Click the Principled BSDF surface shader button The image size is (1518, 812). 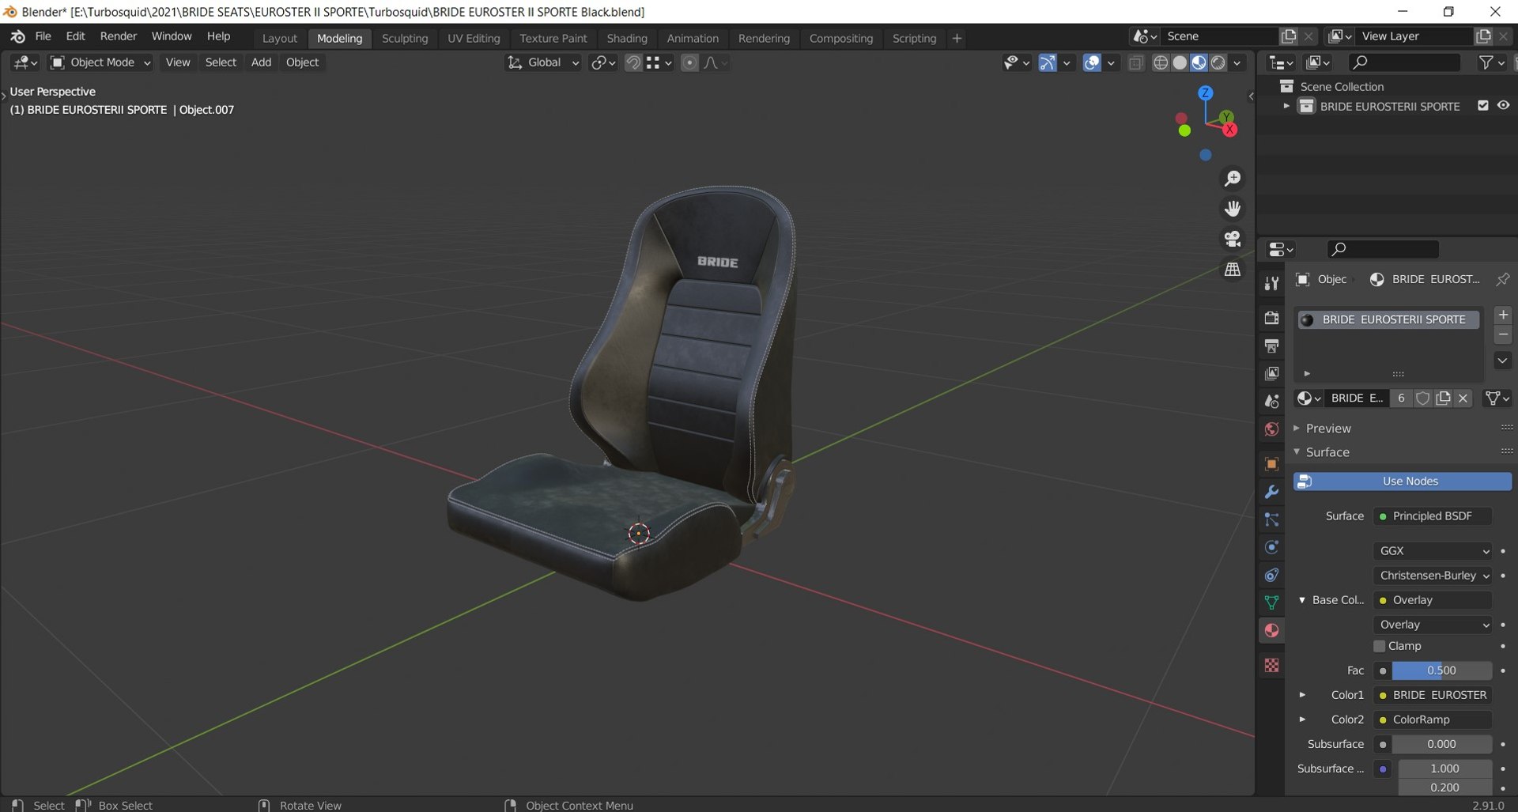pos(1433,516)
